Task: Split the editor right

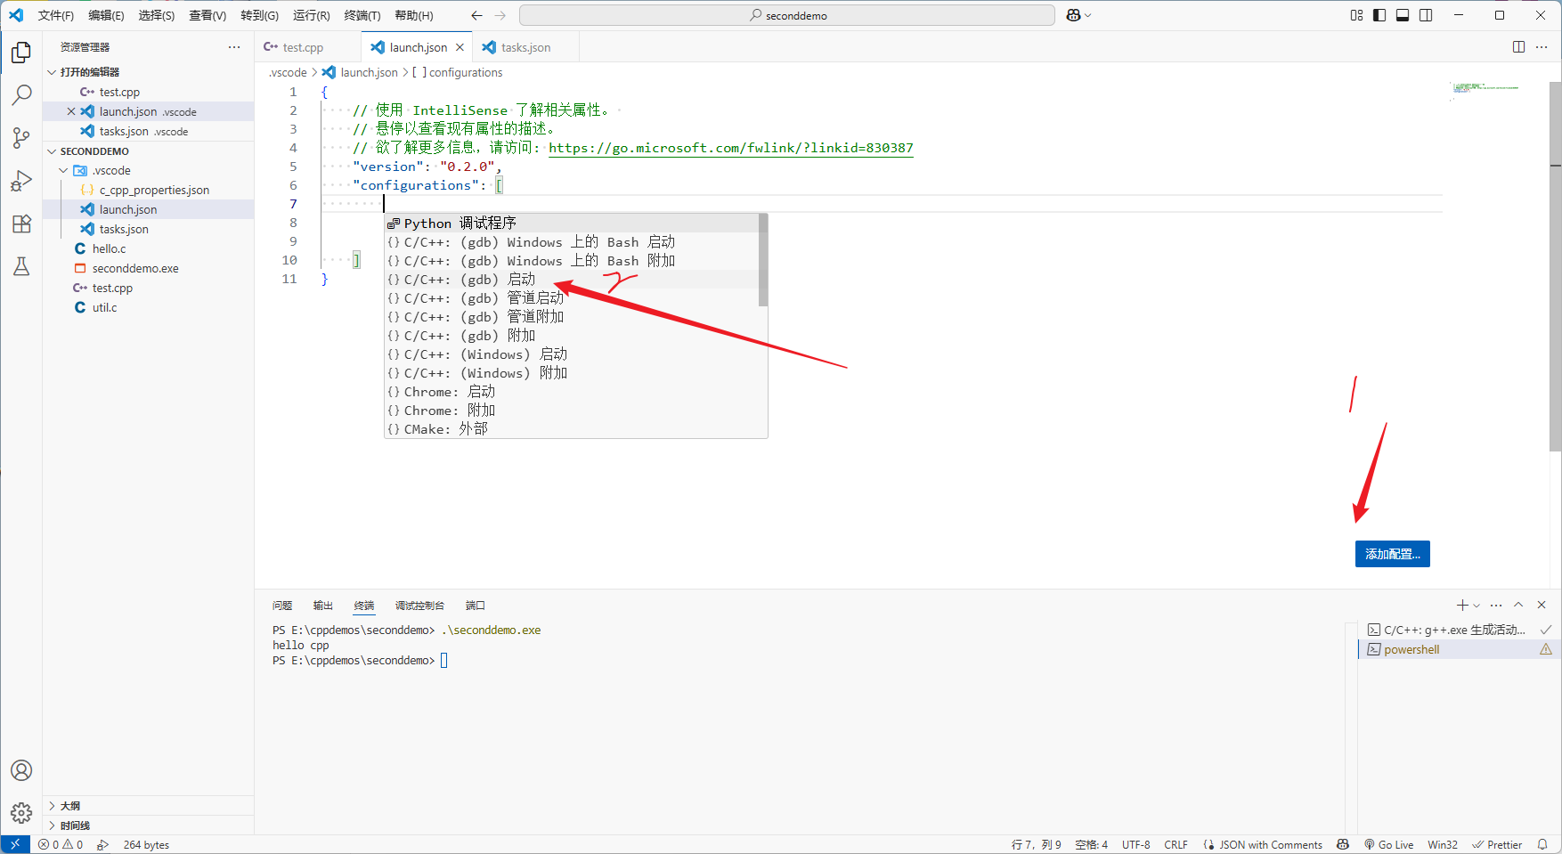Action: [x=1518, y=47]
